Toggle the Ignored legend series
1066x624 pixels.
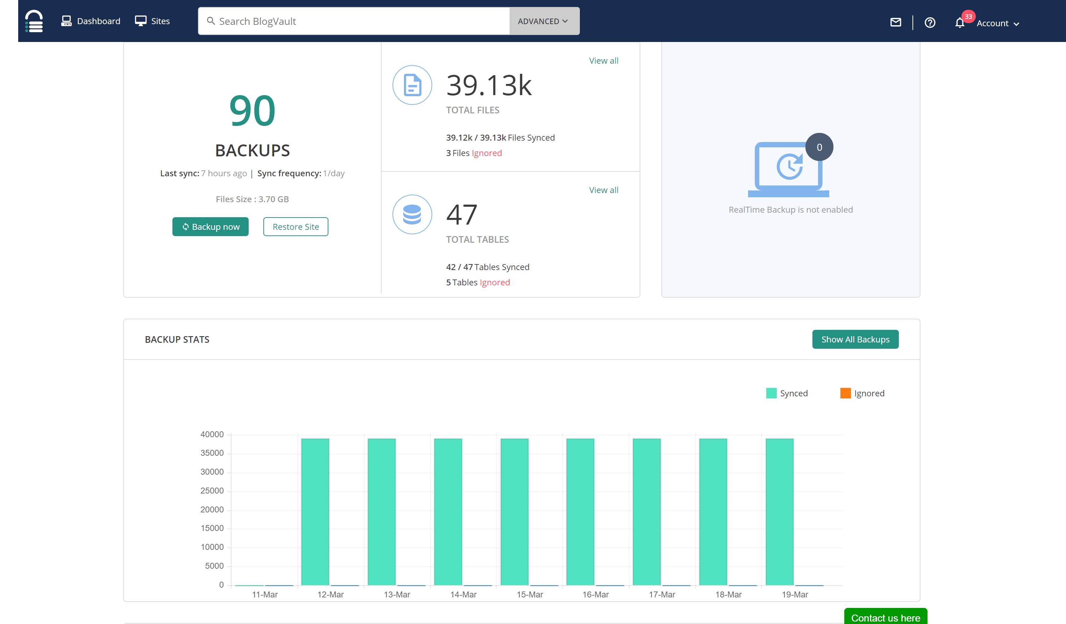pyautogui.click(x=862, y=393)
